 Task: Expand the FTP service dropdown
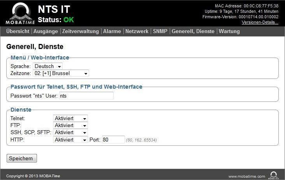pos(70,126)
